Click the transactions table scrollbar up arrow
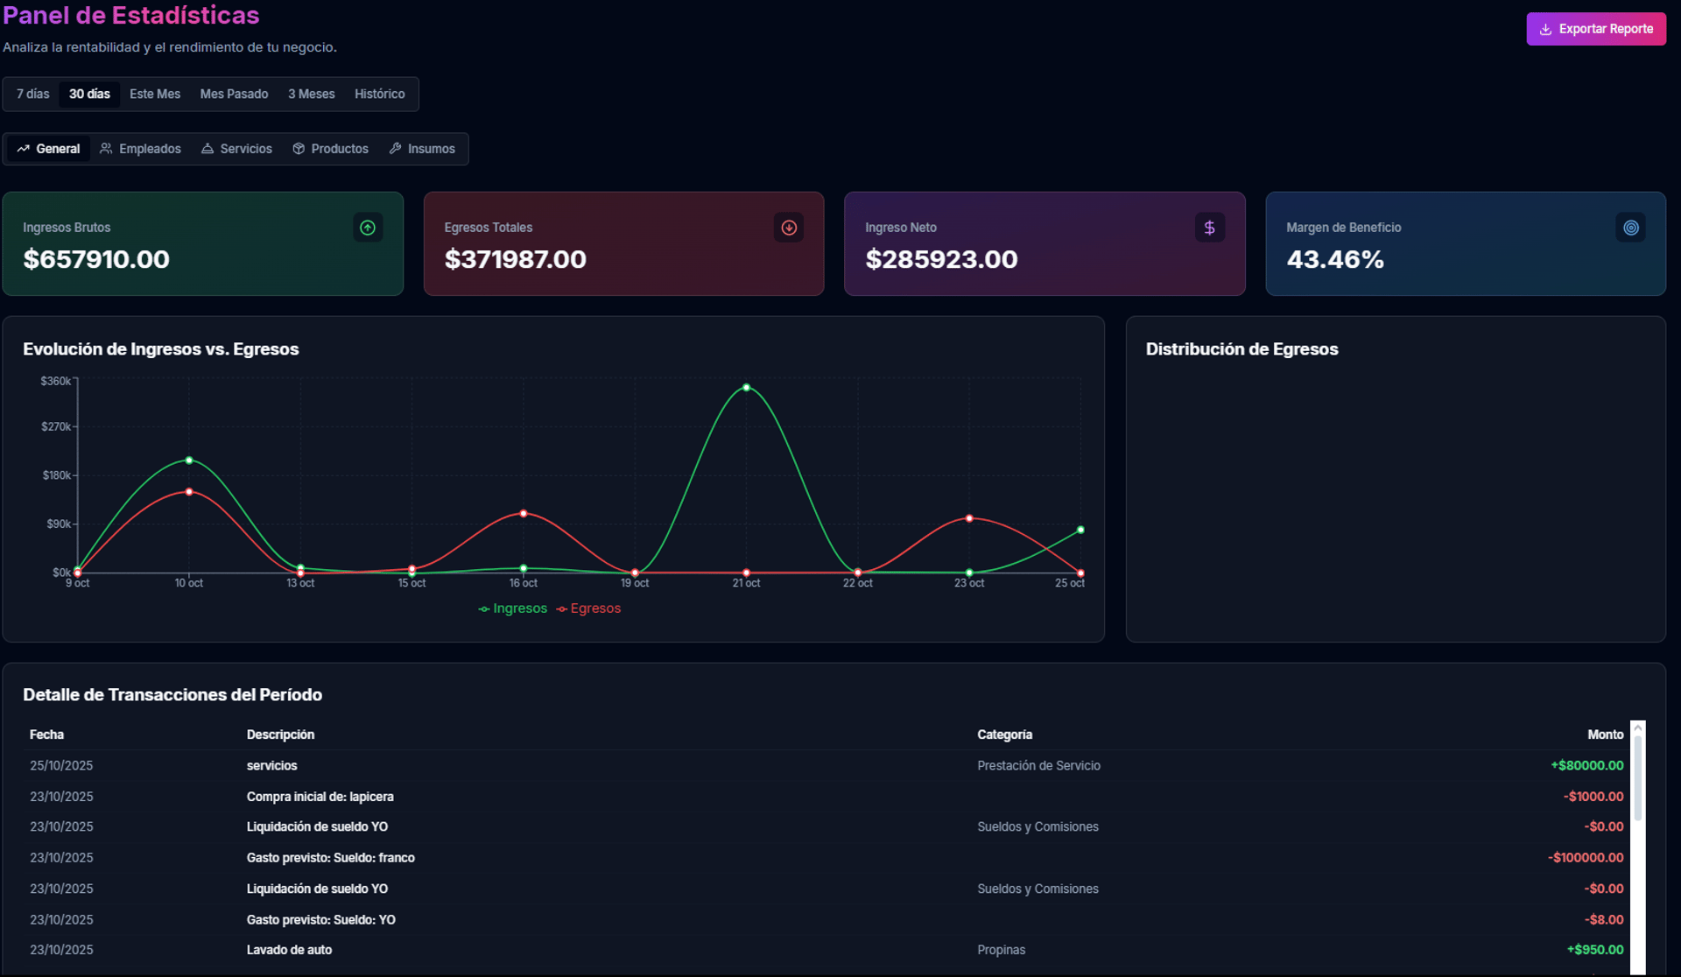 1637,728
